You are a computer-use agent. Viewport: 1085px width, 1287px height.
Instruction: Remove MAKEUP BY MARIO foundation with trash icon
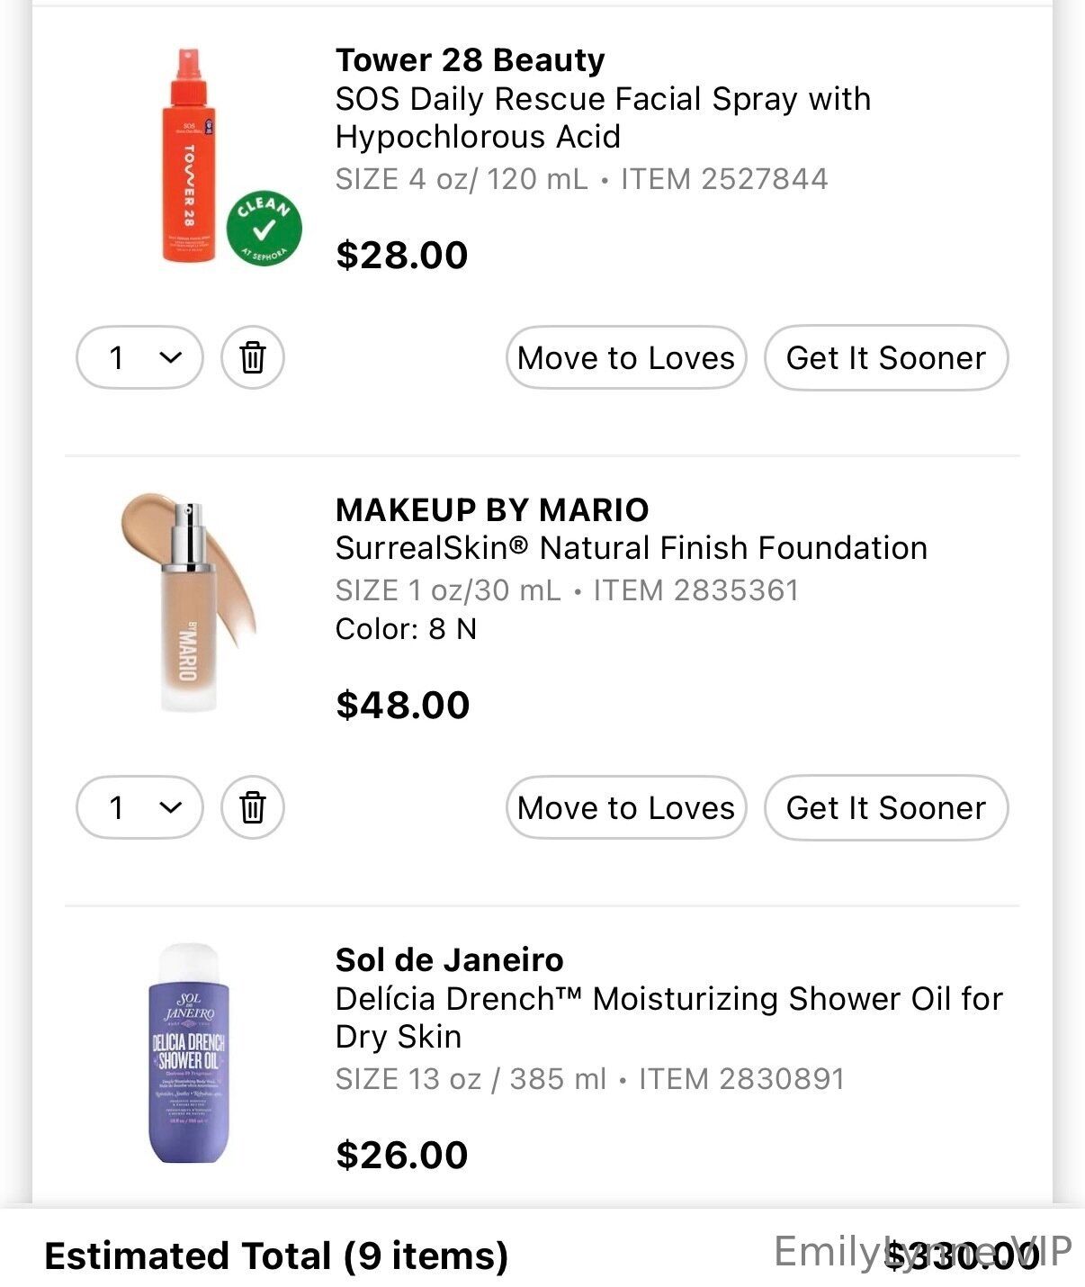pyautogui.click(x=253, y=807)
